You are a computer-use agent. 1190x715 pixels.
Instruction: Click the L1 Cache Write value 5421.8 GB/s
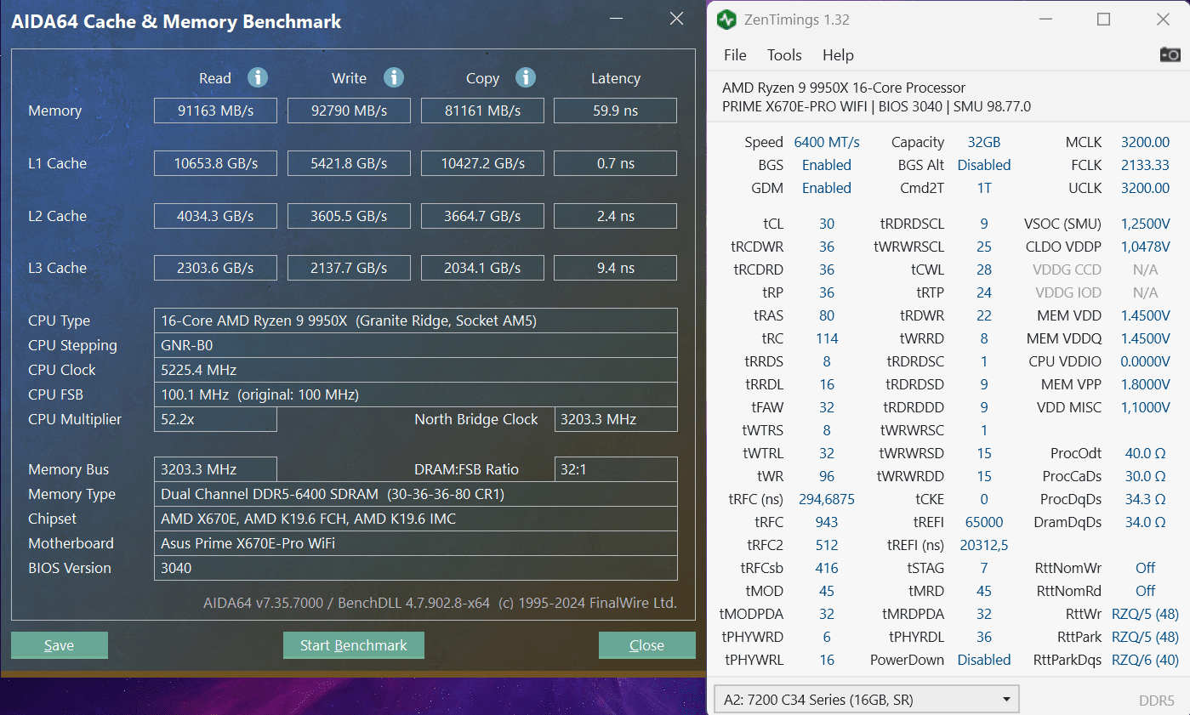(349, 163)
